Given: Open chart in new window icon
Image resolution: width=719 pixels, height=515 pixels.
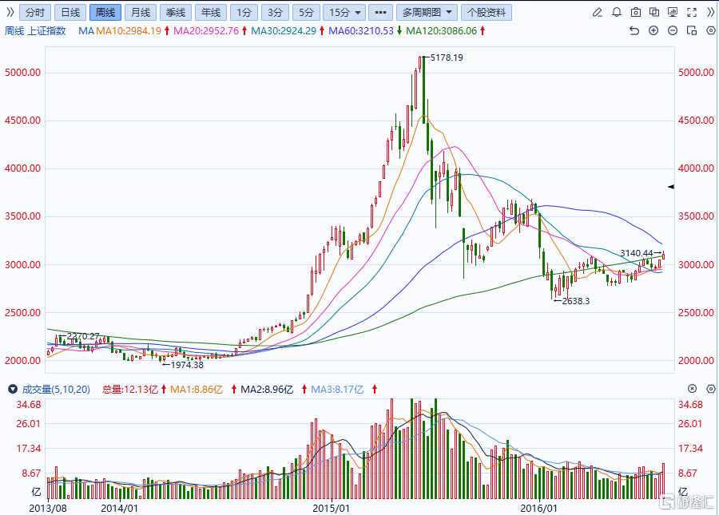Looking at the screenshot, I should coord(654,12).
